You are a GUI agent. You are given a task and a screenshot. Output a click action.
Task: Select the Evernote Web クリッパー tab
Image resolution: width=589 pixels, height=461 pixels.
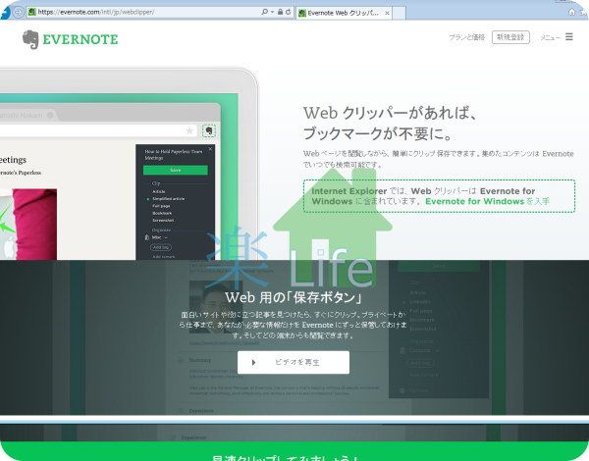[x=344, y=13]
